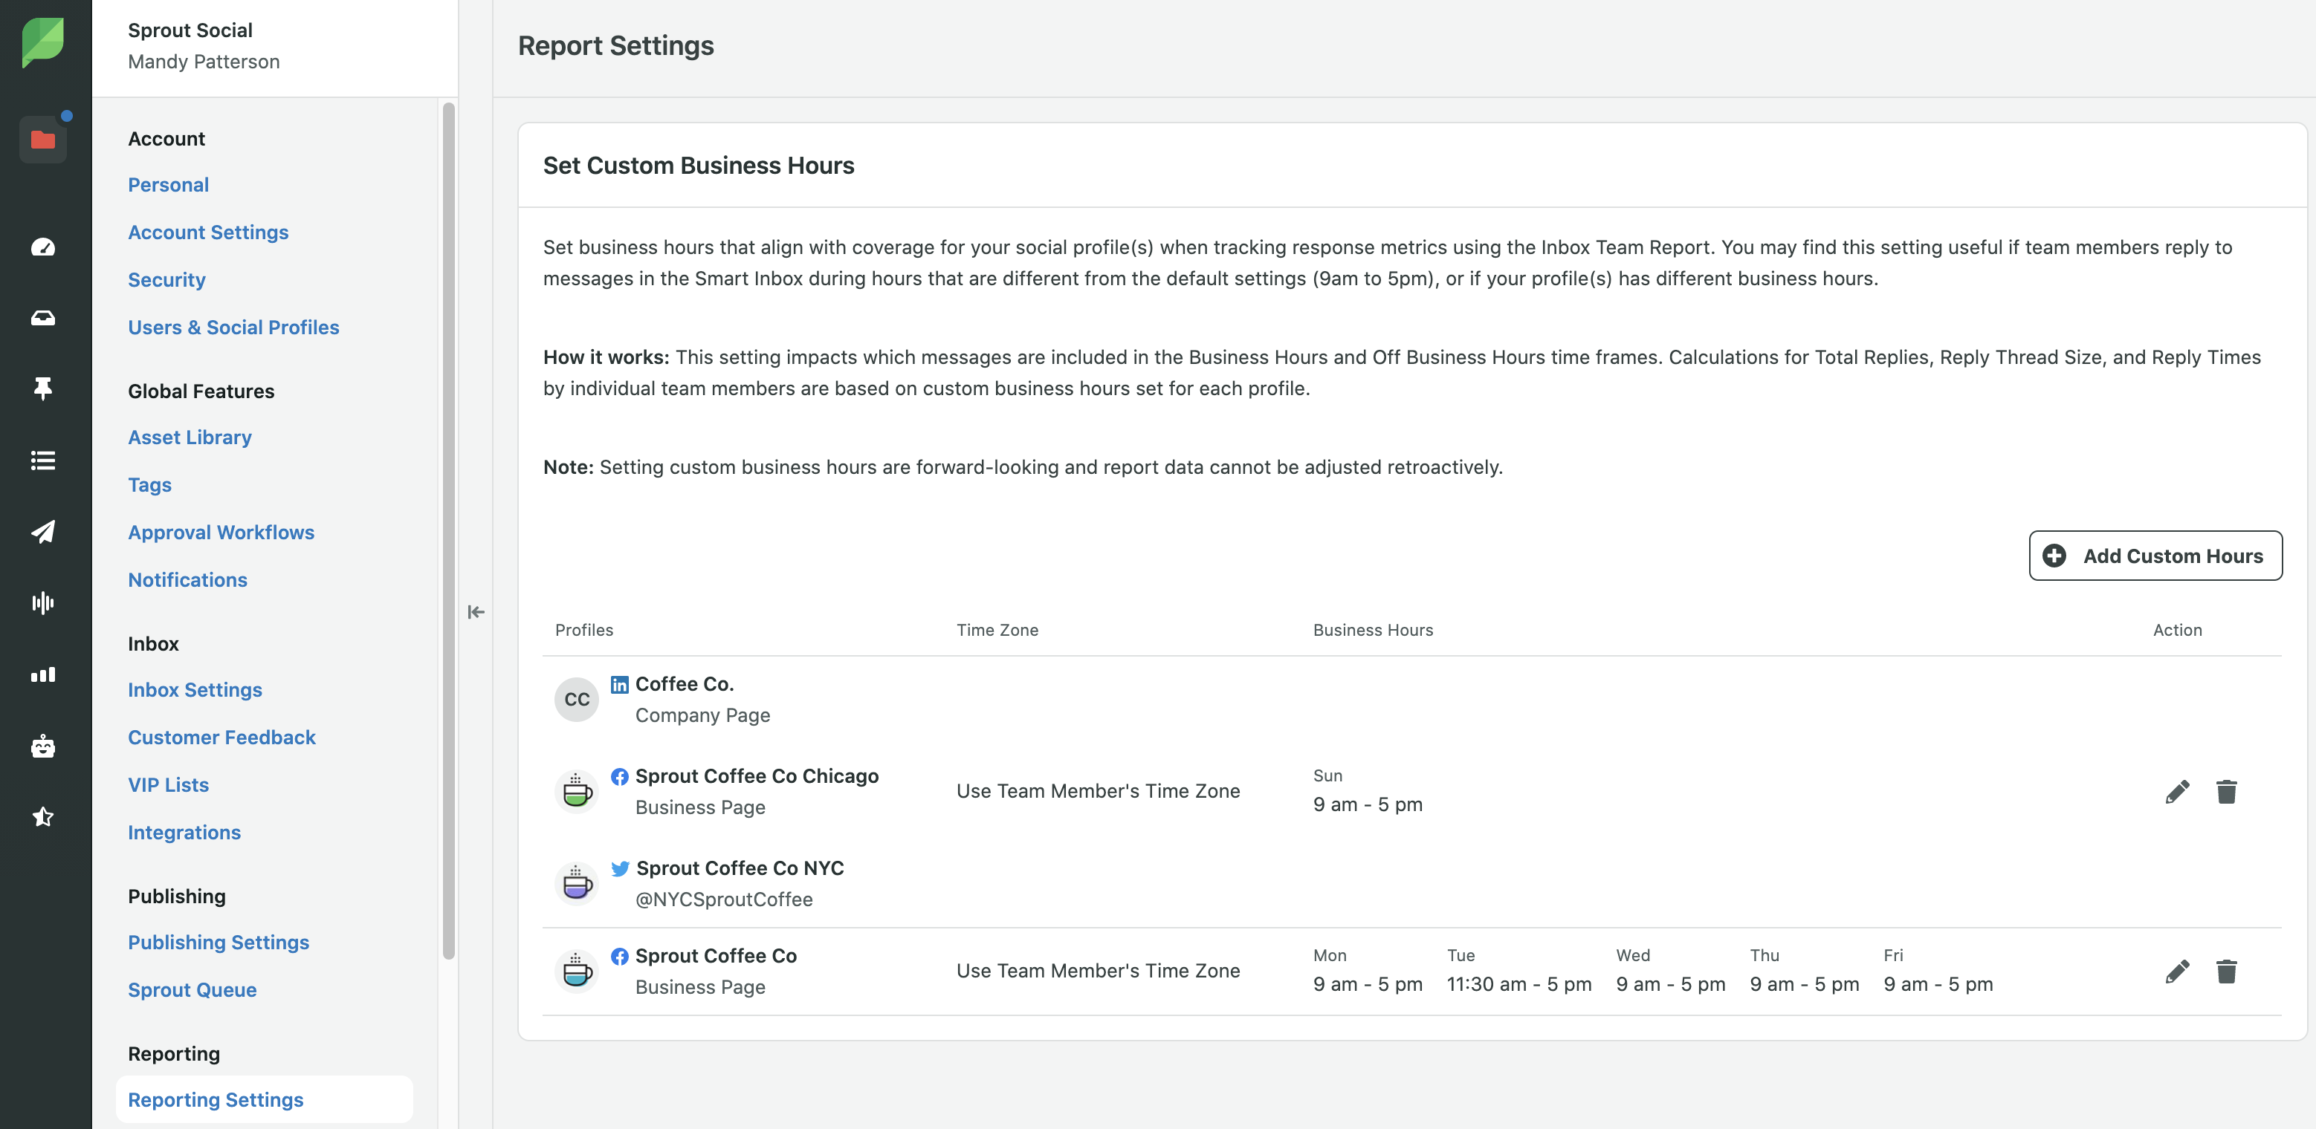The height and width of the screenshot is (1129, 2316).
Task: Open the Smart Inbox tray icon
Action: [x=43, y=318]
